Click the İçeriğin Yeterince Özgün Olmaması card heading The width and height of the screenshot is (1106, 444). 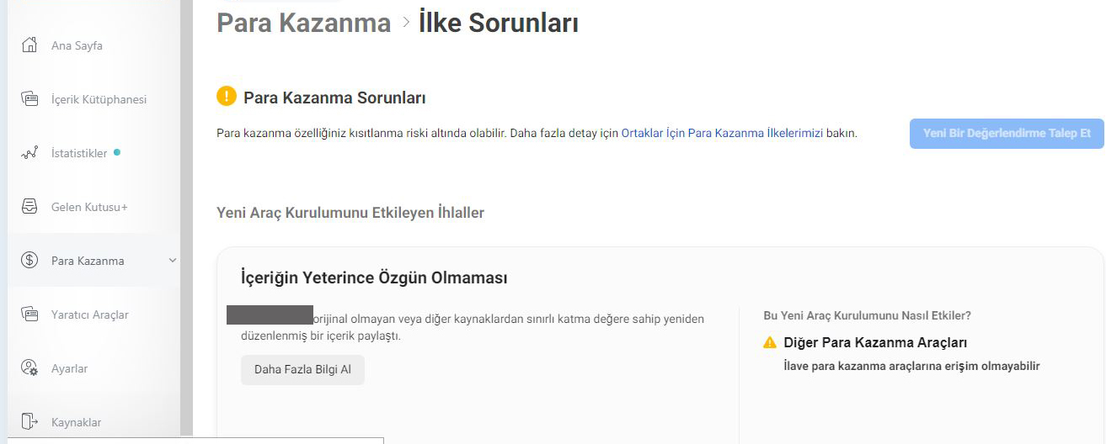[374, 277]
